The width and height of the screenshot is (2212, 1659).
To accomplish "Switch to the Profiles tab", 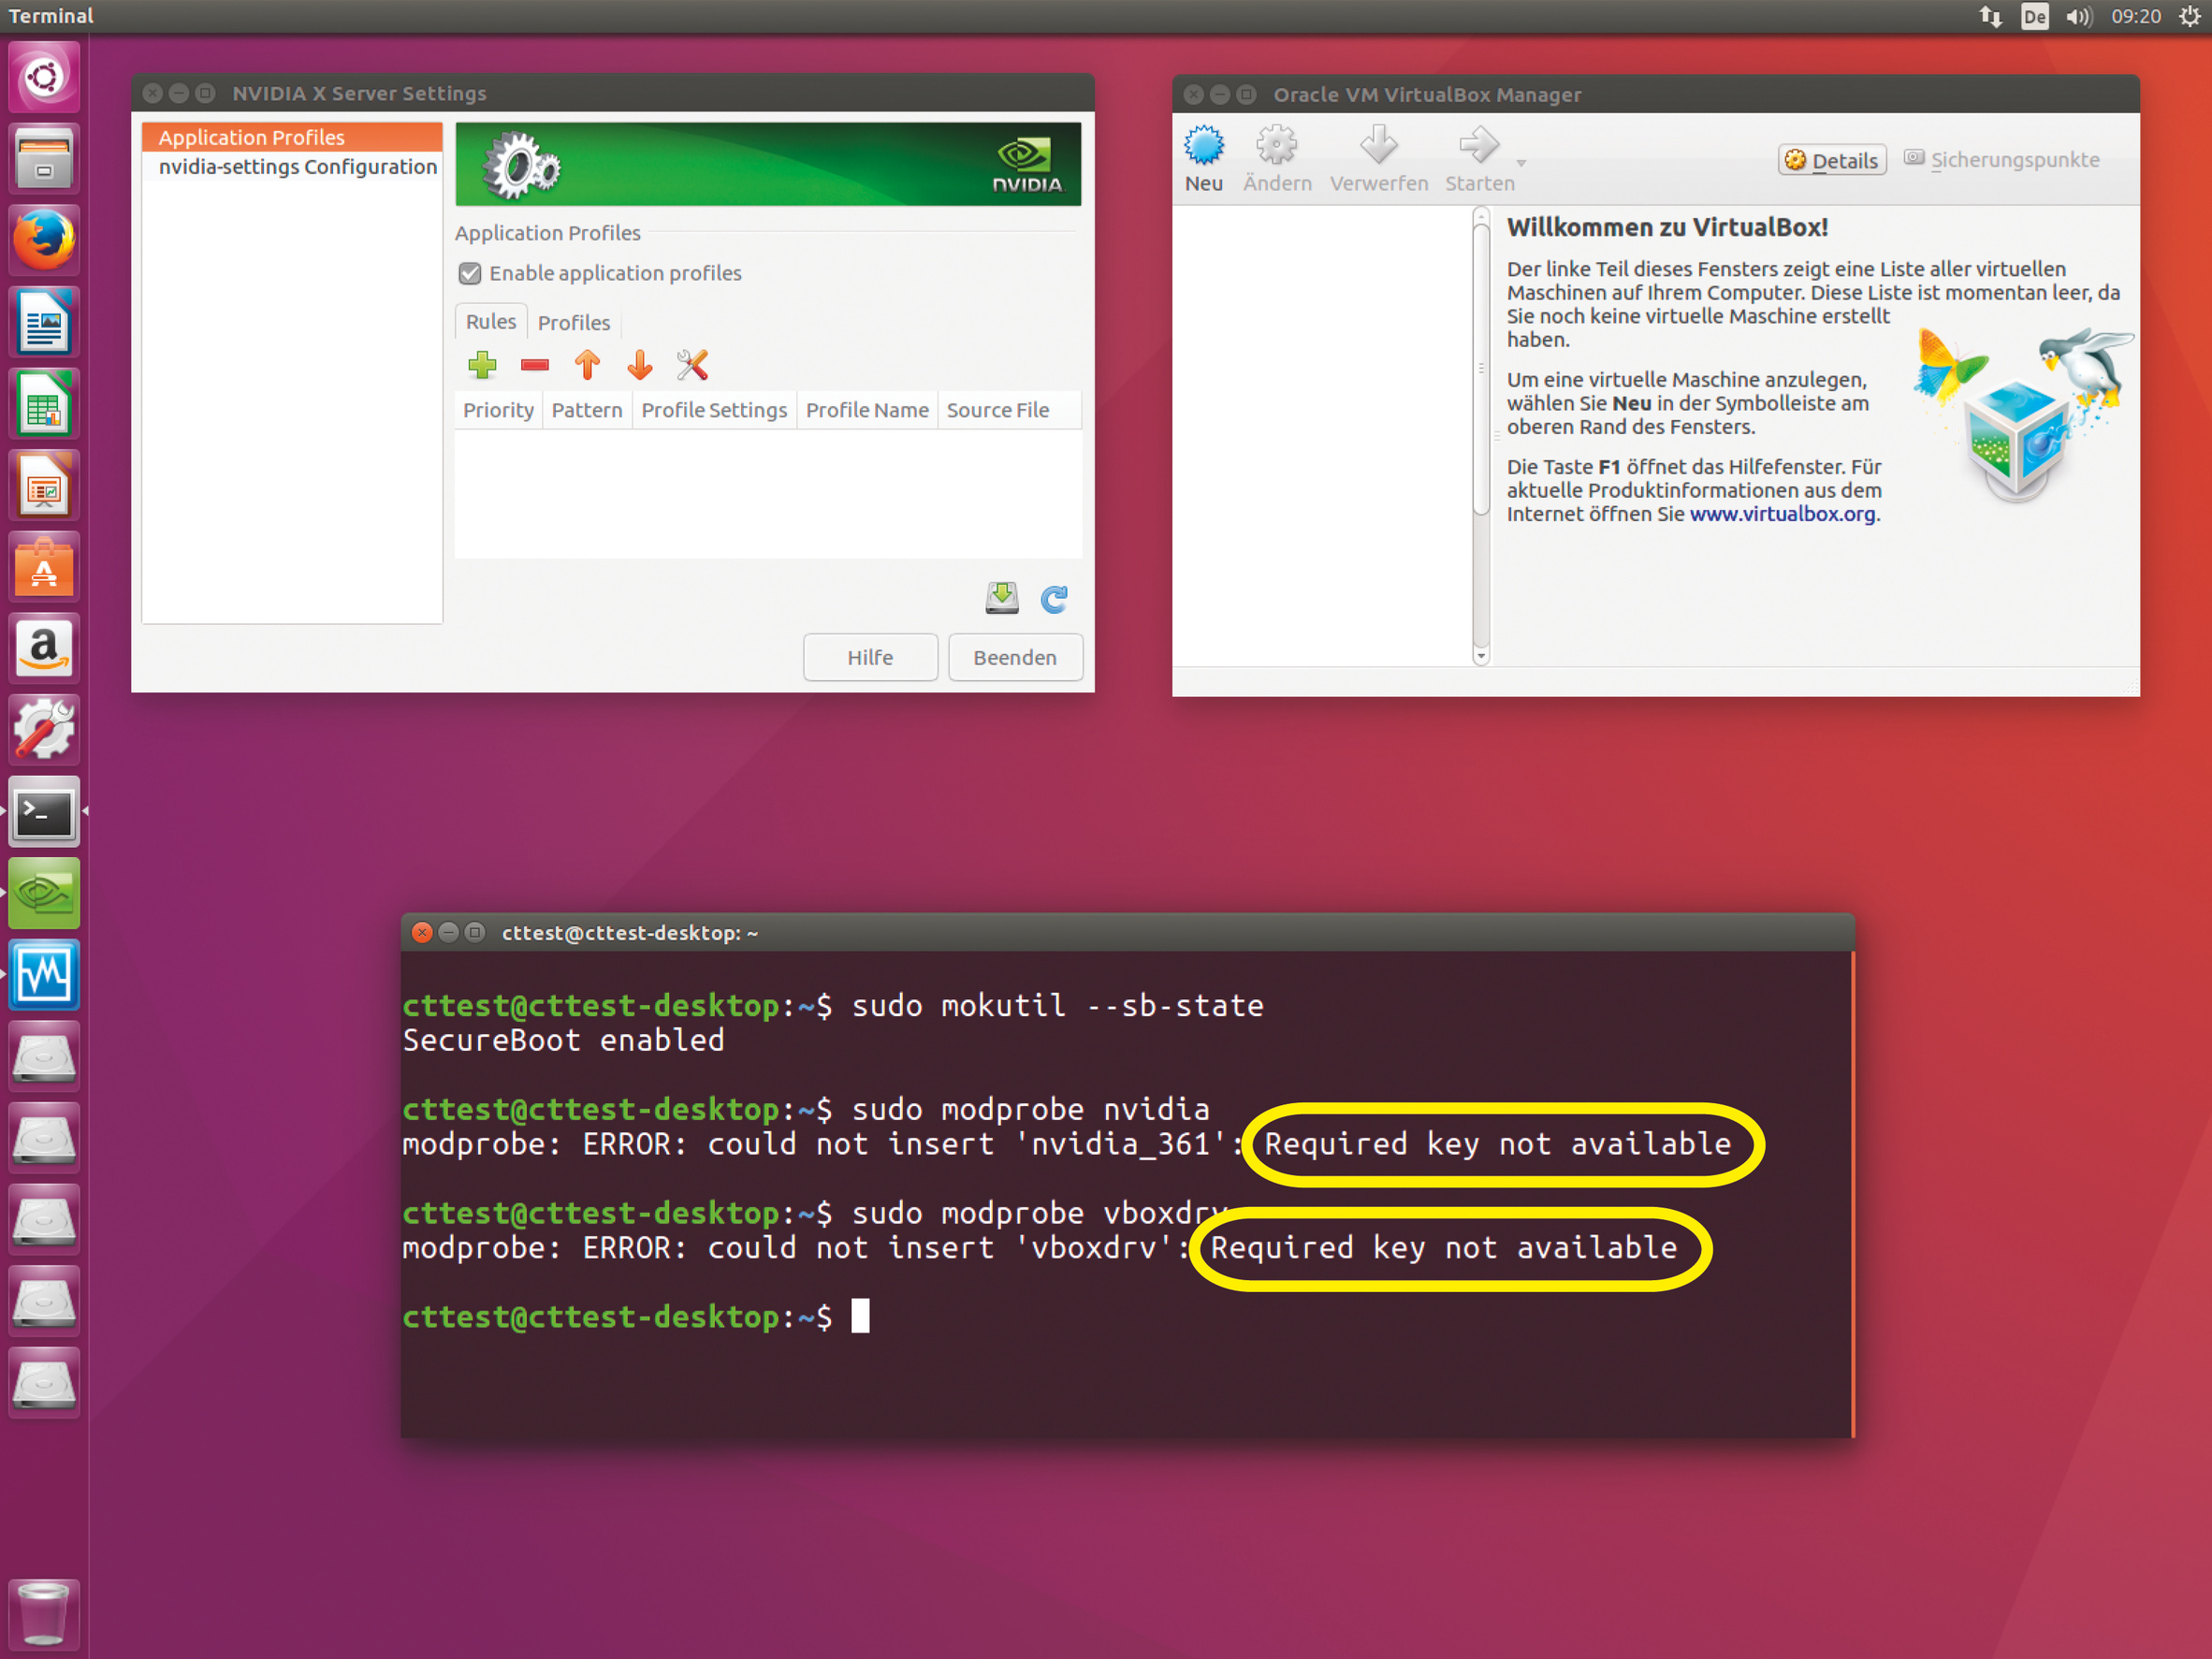I will (573, 322).
